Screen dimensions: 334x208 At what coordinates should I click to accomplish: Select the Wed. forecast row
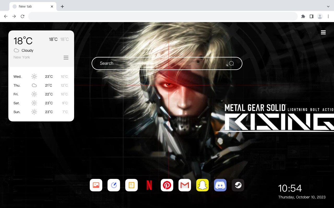click(x=41, y=76)
